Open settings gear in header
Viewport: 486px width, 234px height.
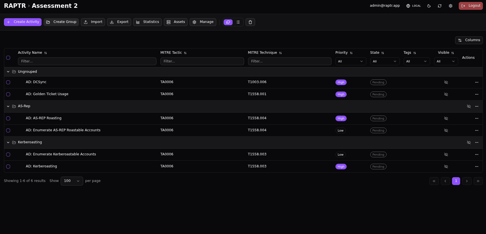451,6
